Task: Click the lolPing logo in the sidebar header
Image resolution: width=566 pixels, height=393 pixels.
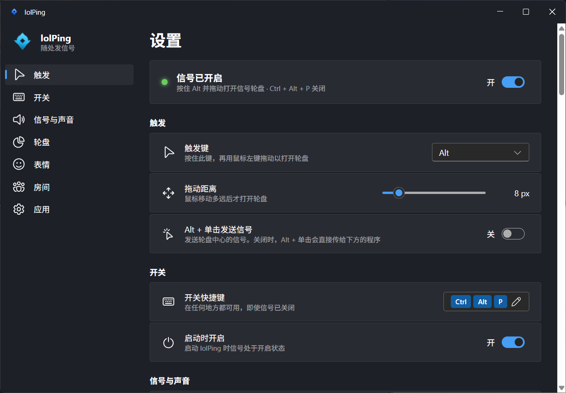Action: coord(22,42)
